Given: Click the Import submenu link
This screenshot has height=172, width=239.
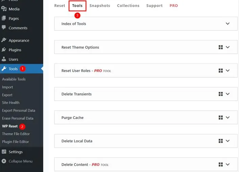Looking at the screenshot, I should (x=7, y=87).
